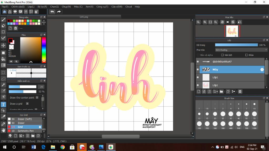
Task: Pick brush size 1000 preset
Action: (254, 125)
